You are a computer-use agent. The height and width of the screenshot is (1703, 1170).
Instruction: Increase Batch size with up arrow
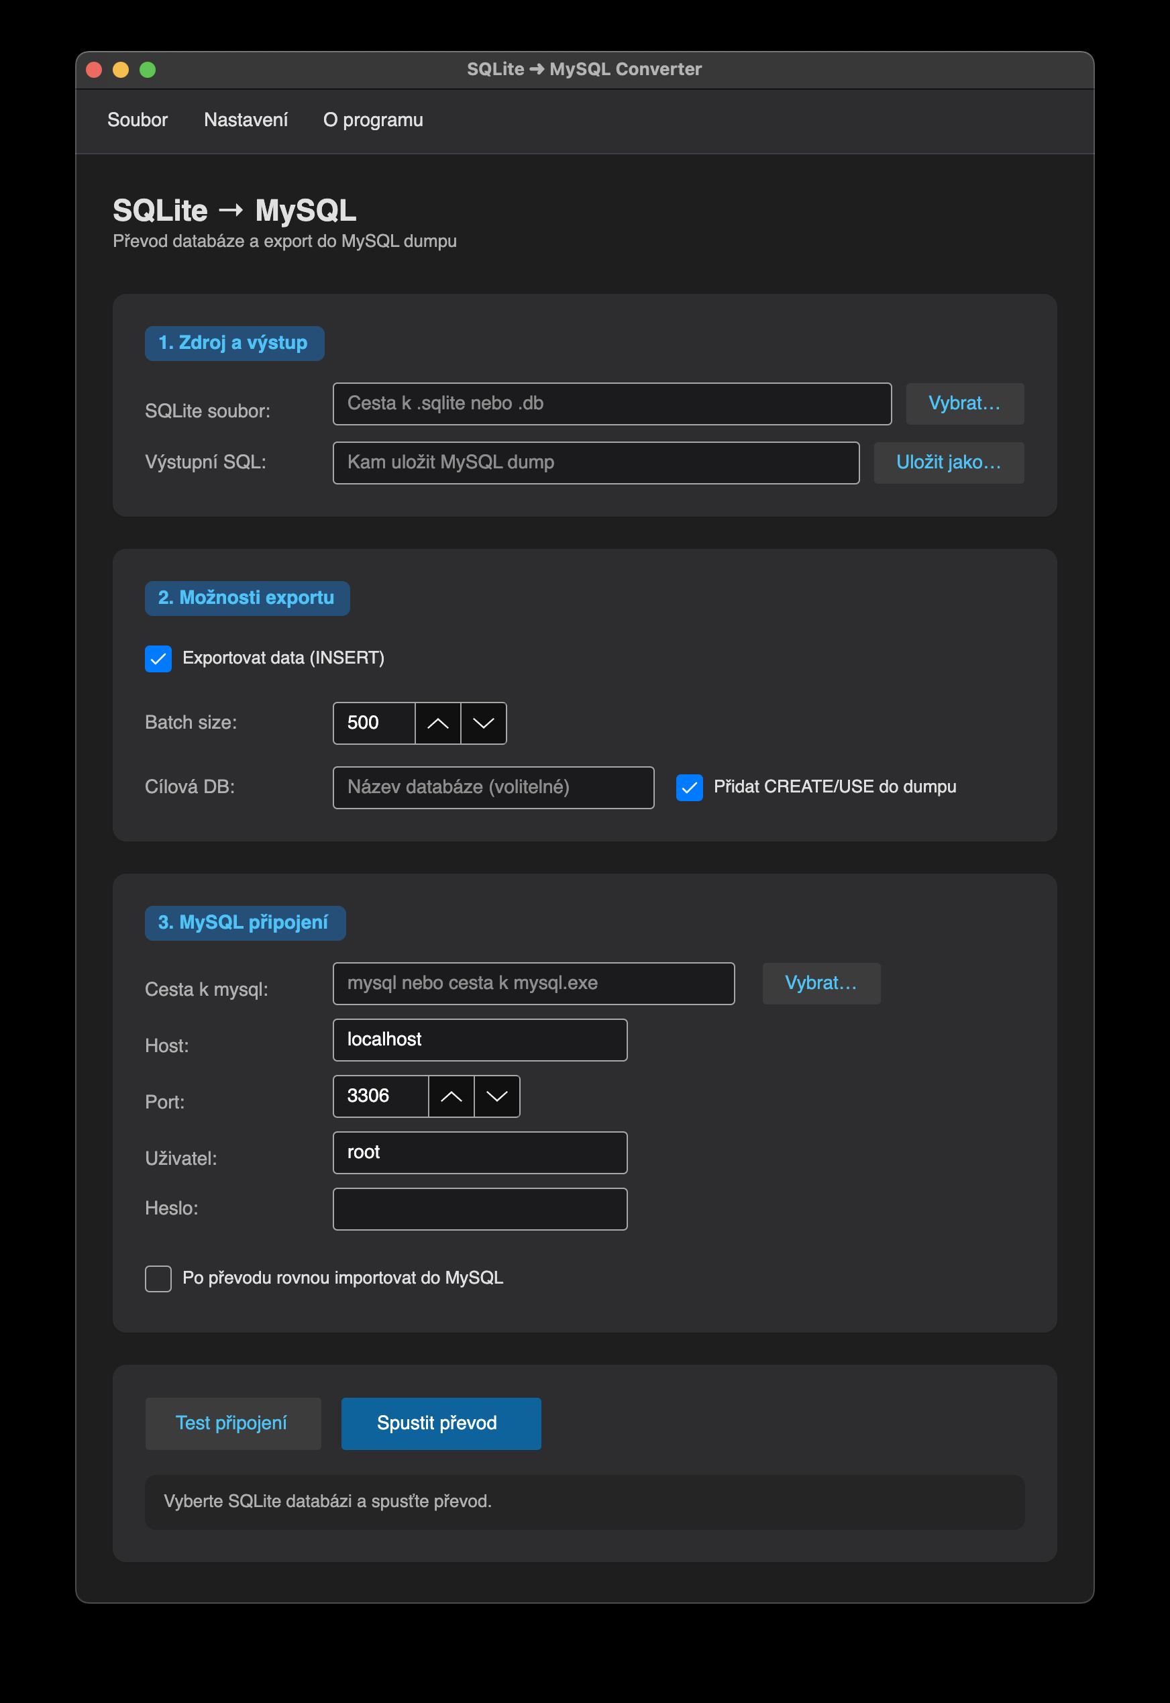click(x=437, y=723)
